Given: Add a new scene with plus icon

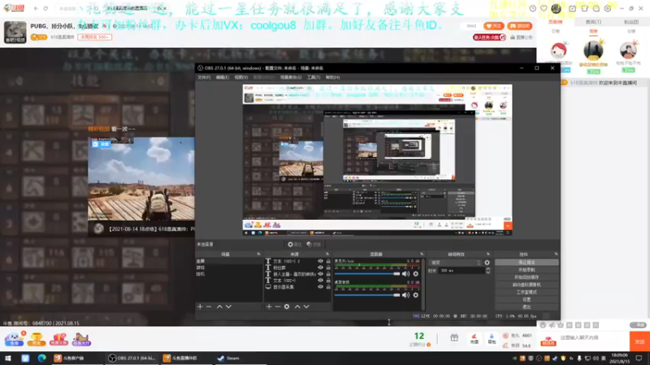Looking at the screenshot, I should (200, 307).
